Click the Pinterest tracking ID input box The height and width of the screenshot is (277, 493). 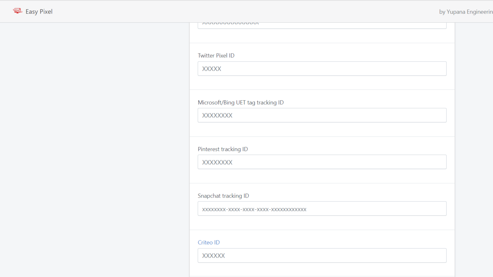[322, 162]
